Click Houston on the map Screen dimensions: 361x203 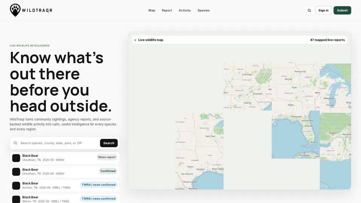point(200,169)
